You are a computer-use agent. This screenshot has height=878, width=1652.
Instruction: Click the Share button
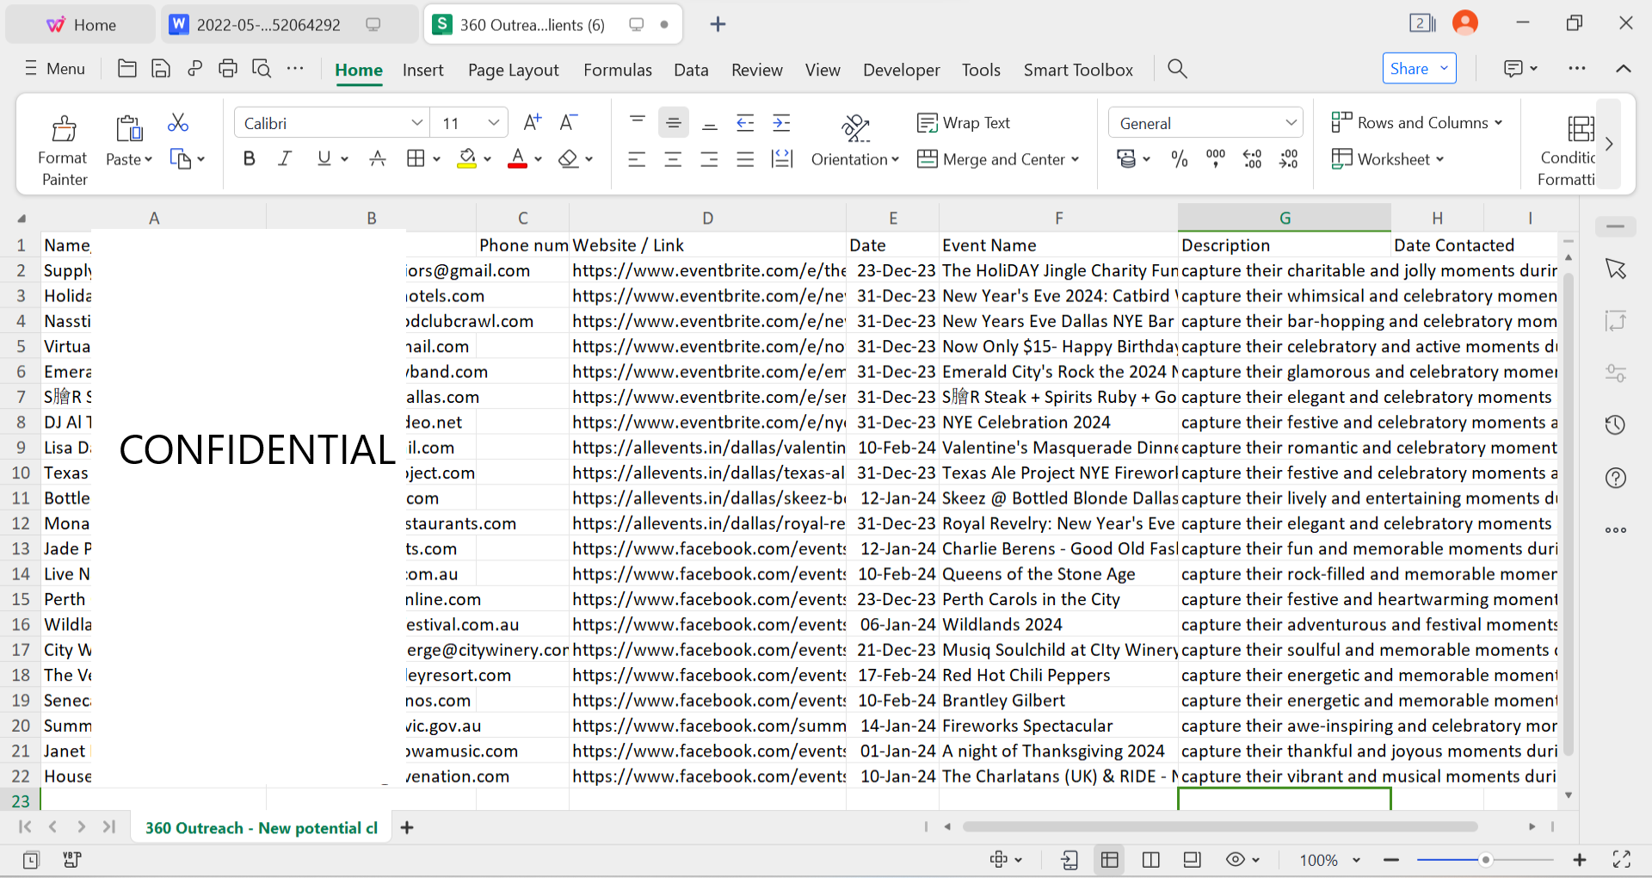[1420, 69]
